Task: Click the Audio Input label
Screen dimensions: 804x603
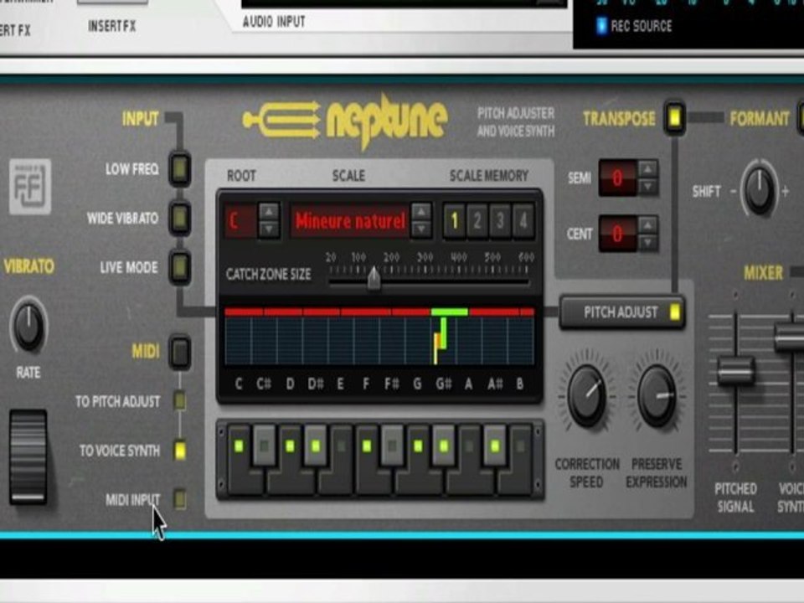Action: (274, 22)
